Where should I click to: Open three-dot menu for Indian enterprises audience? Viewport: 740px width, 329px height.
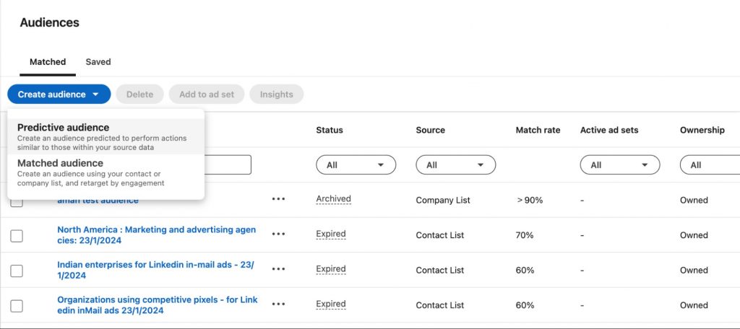click(278, 270)
